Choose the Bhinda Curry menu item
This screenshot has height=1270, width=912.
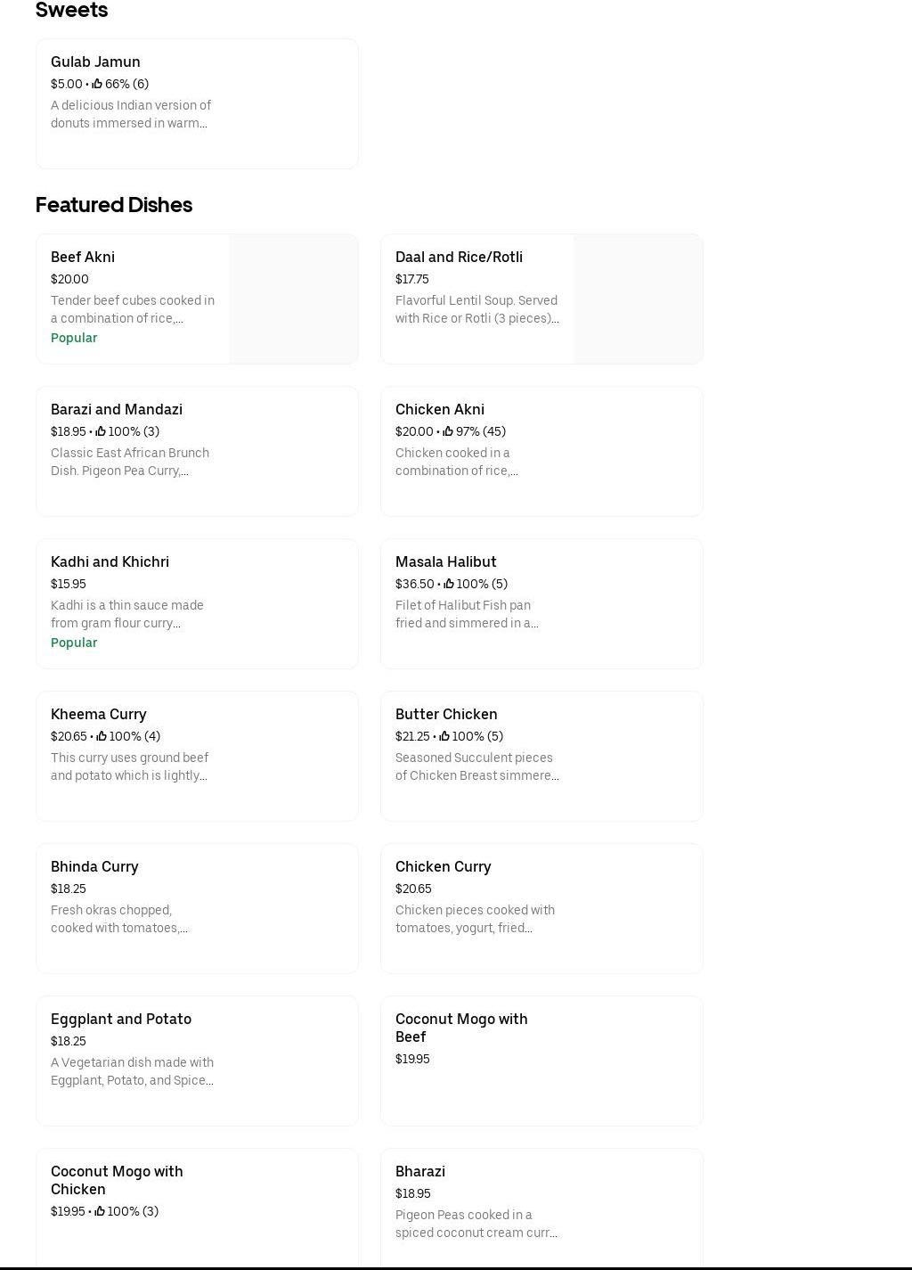[94, 866]
